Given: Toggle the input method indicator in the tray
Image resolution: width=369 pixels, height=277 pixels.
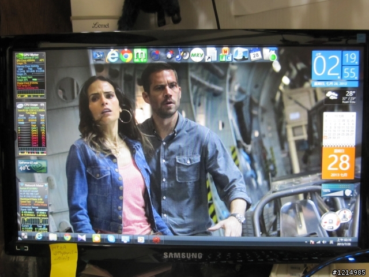Looking at the screenshot, I should coord(330,242).
